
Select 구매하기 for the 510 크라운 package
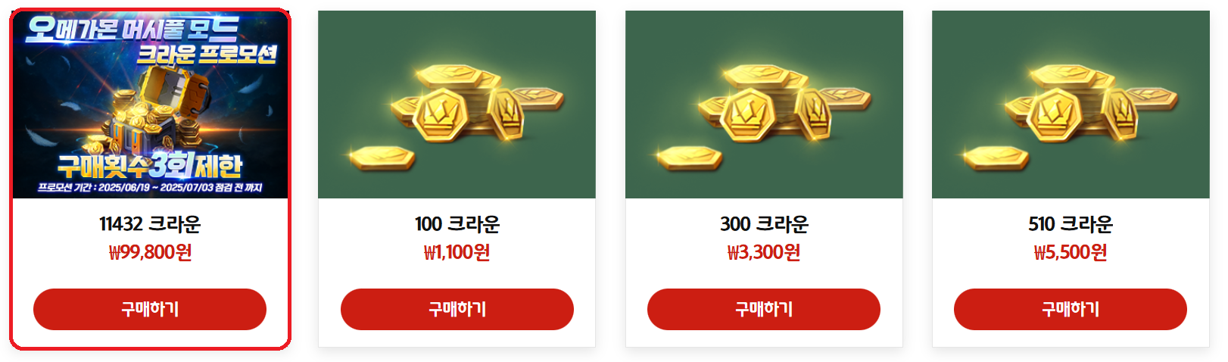(1071, 309)
